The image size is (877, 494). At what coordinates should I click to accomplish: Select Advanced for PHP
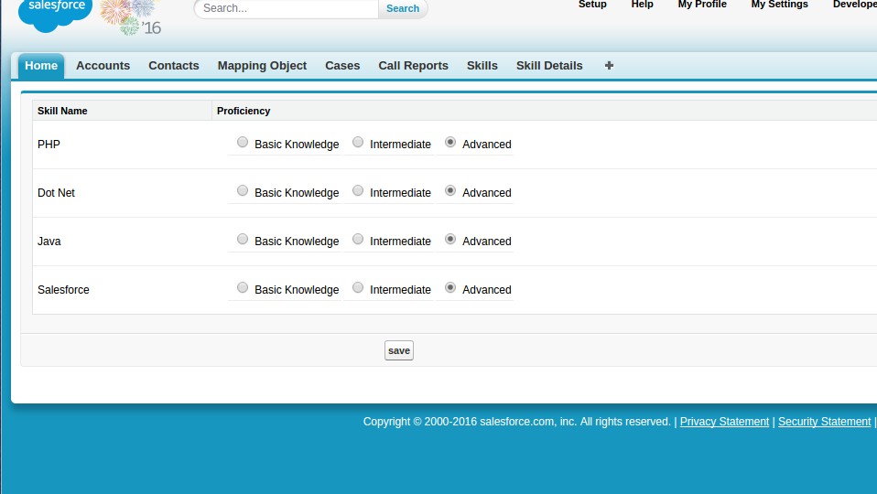(x=450, y=142)
